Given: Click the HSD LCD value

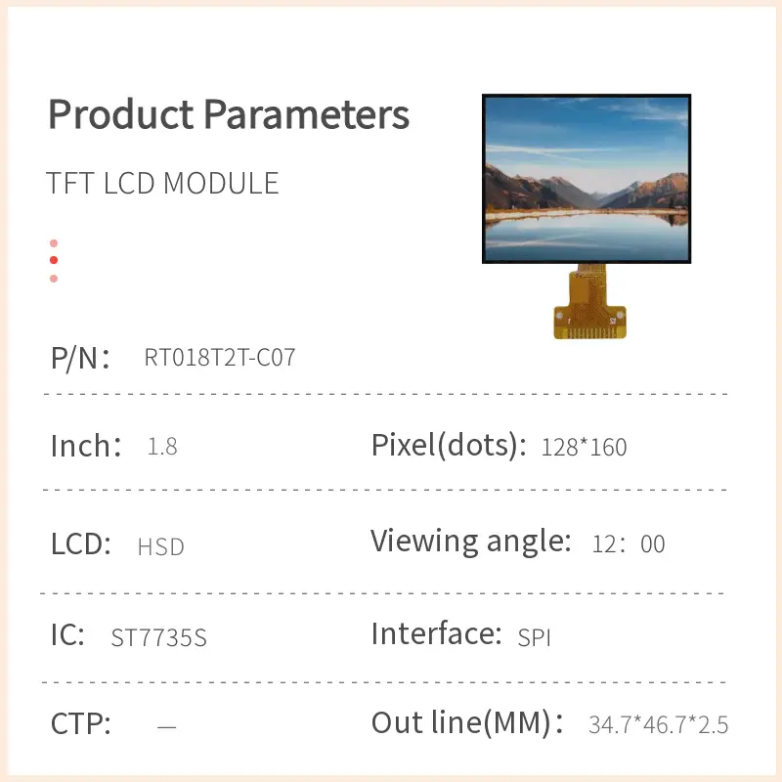Looking at the screenshot, I should pos(161,546).
